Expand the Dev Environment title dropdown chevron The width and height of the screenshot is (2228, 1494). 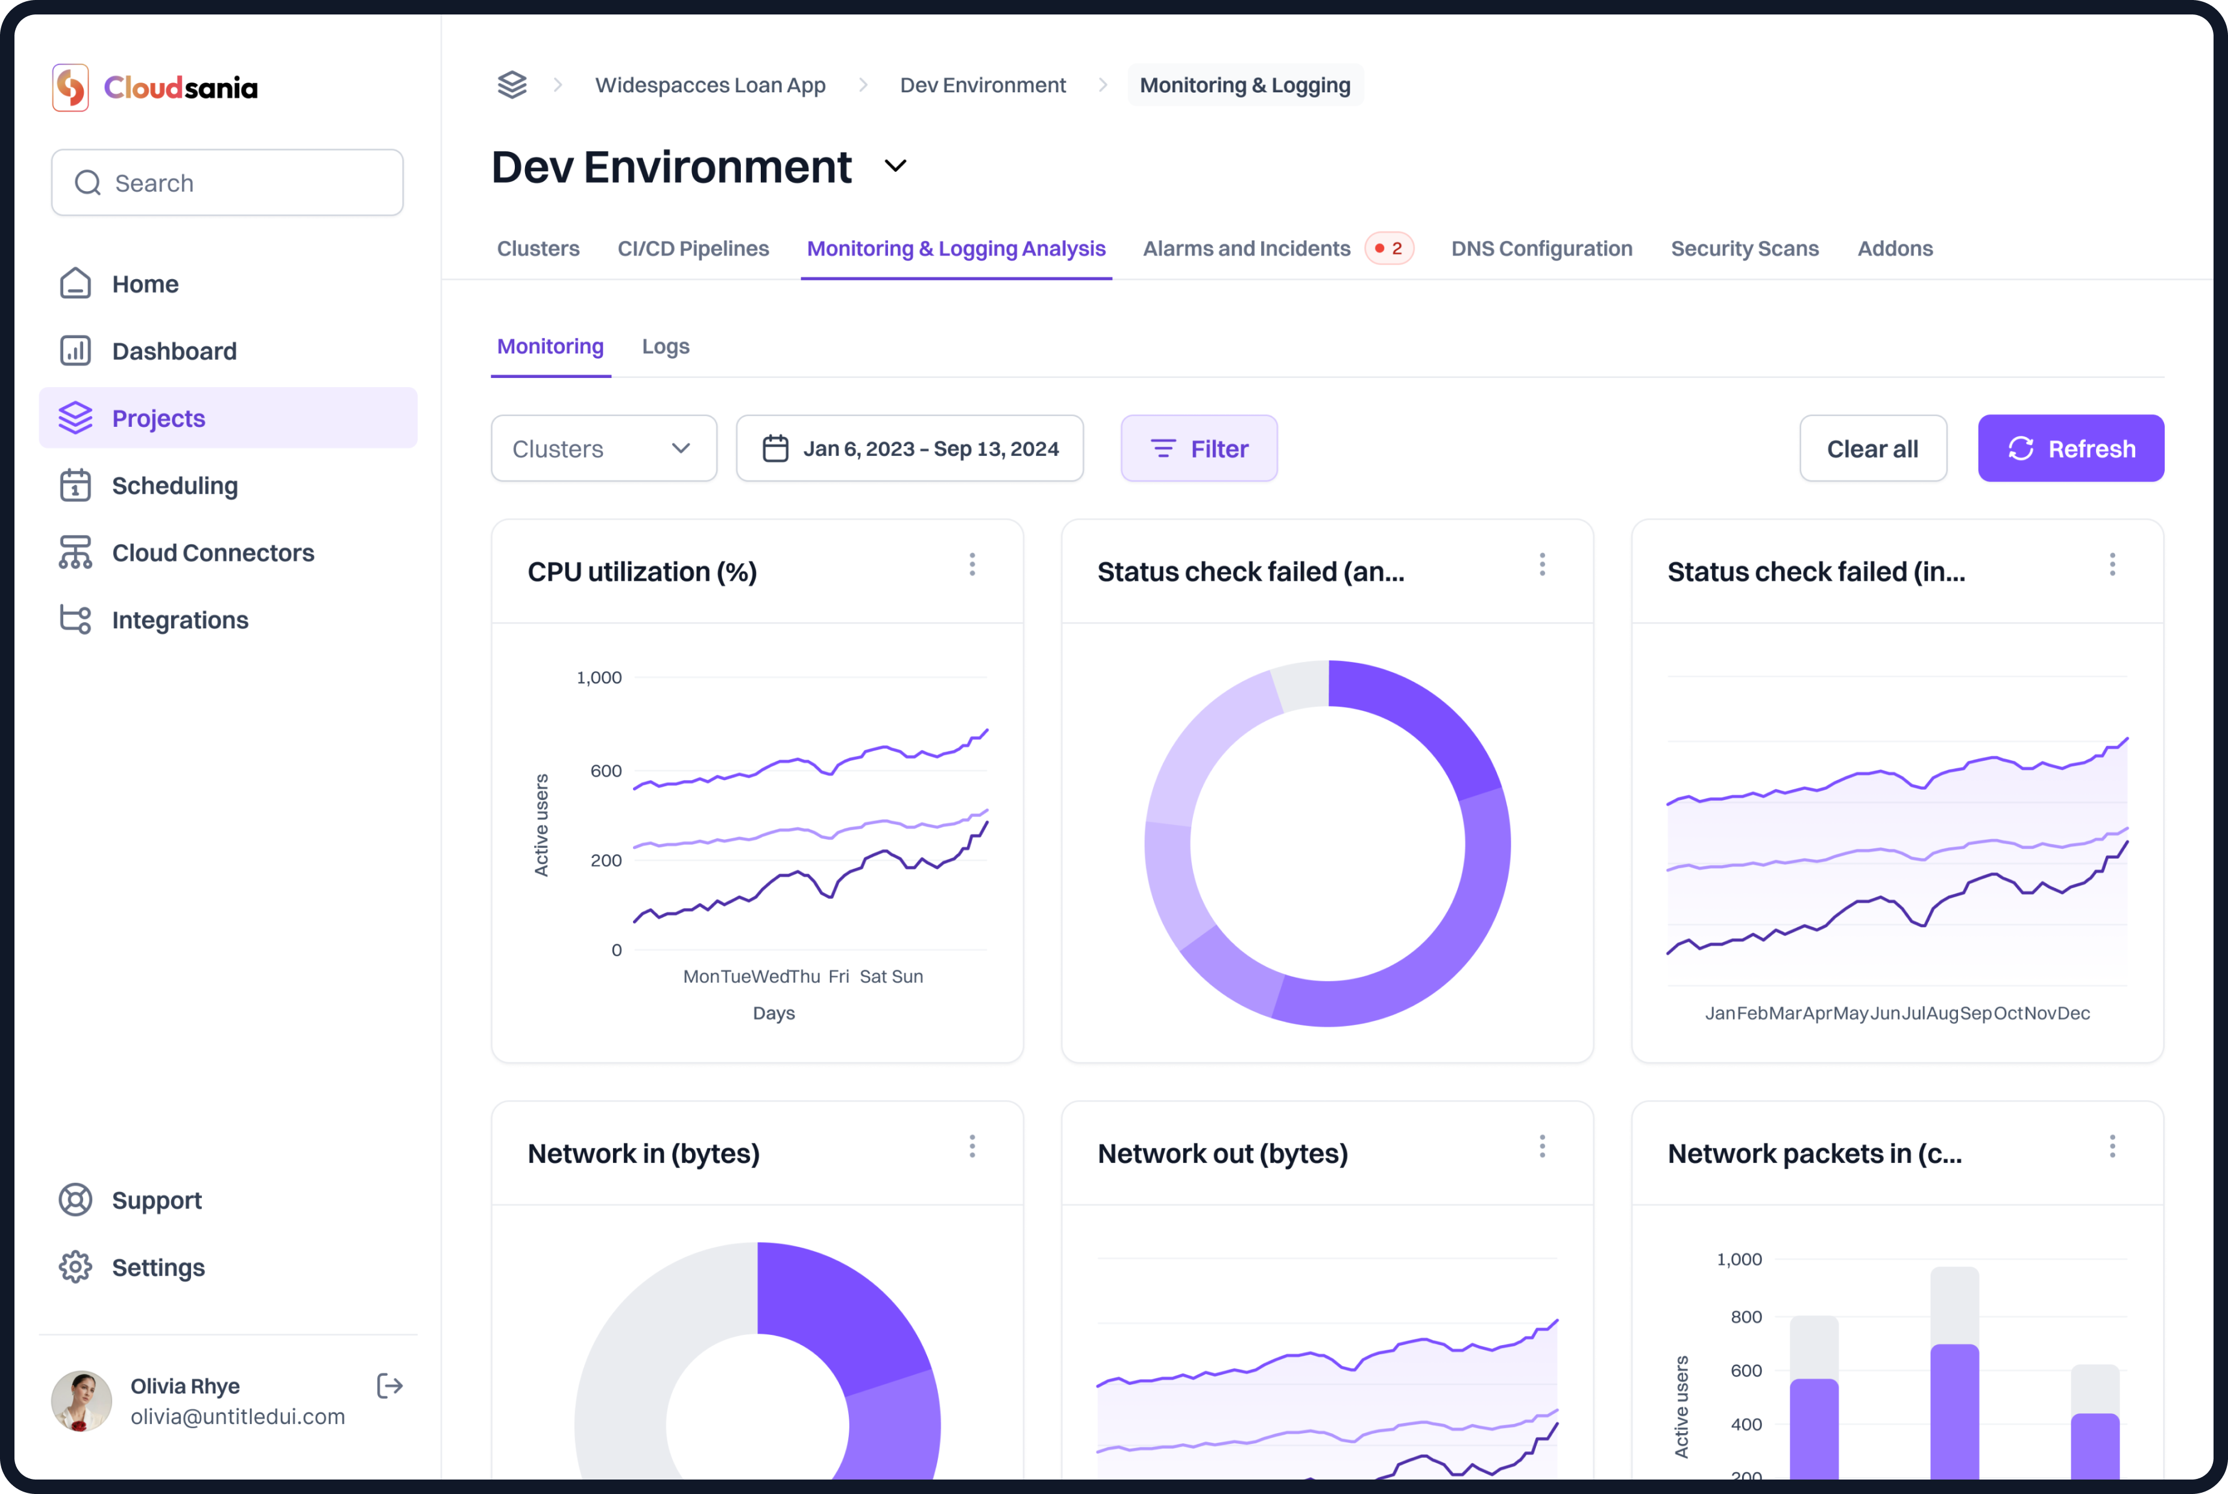click(895, 167)
